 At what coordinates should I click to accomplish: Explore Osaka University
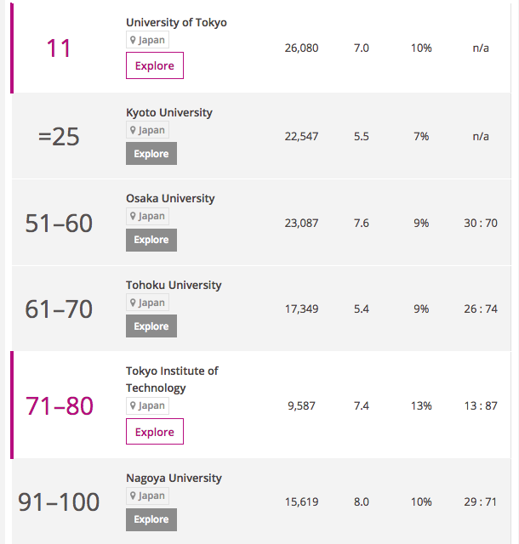tap(151, 240)
